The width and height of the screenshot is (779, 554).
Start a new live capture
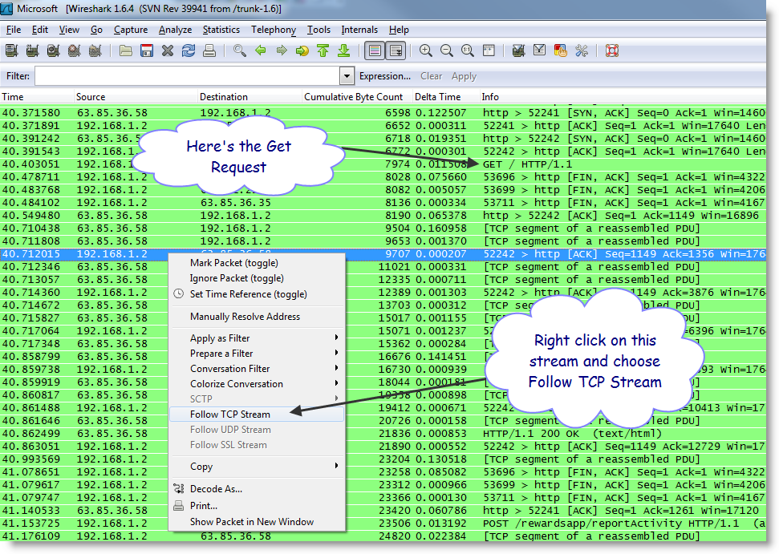click(x=54, y=51)
